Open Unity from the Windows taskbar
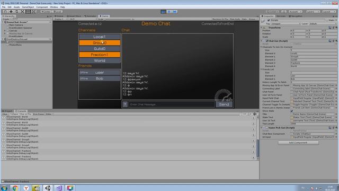The width and height of the screenshot is (339, 191). pyautogui.click(x=48, y=188)
